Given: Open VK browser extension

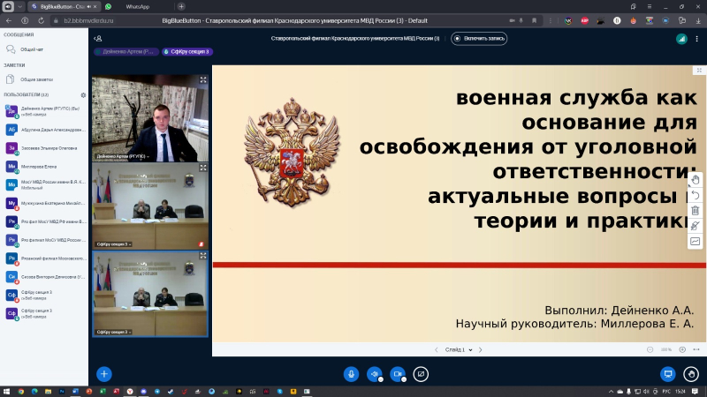Looking at the screenshot, I should click(x=568, y=20).
